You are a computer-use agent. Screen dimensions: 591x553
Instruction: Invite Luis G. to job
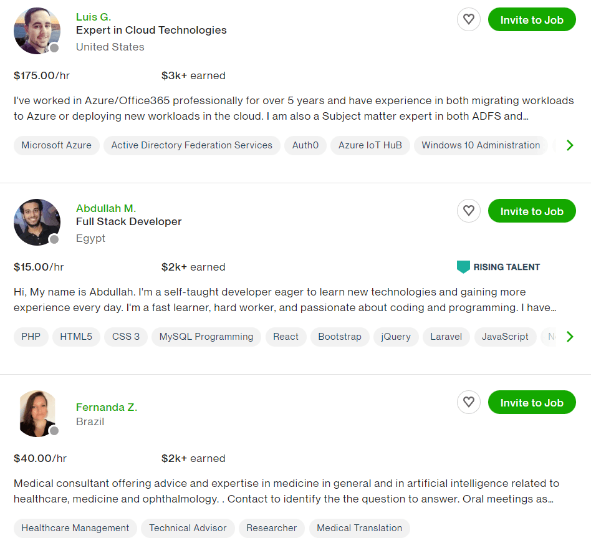532,20
